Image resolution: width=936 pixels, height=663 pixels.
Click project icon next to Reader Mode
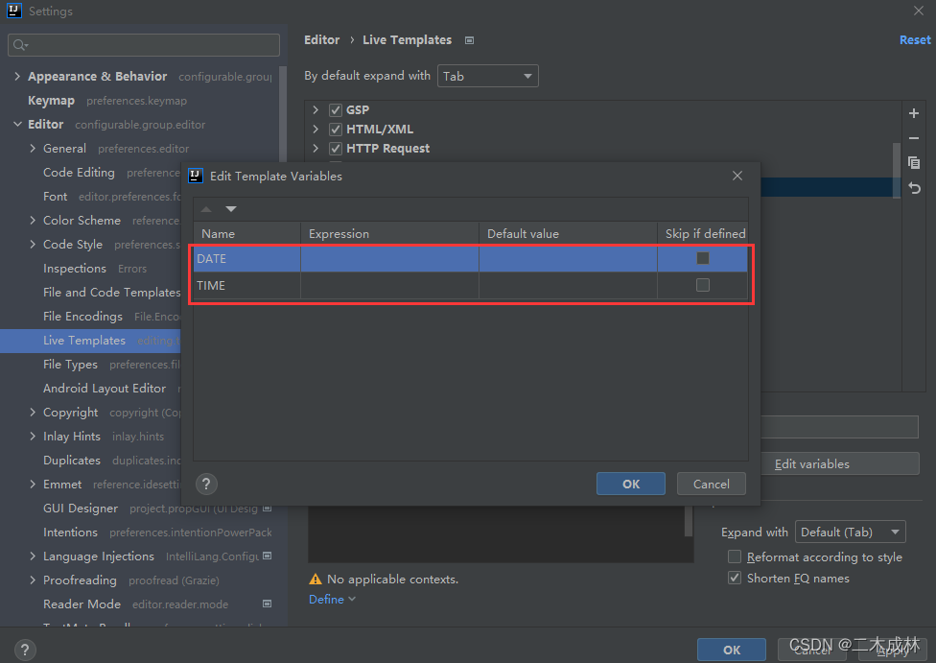268,604
